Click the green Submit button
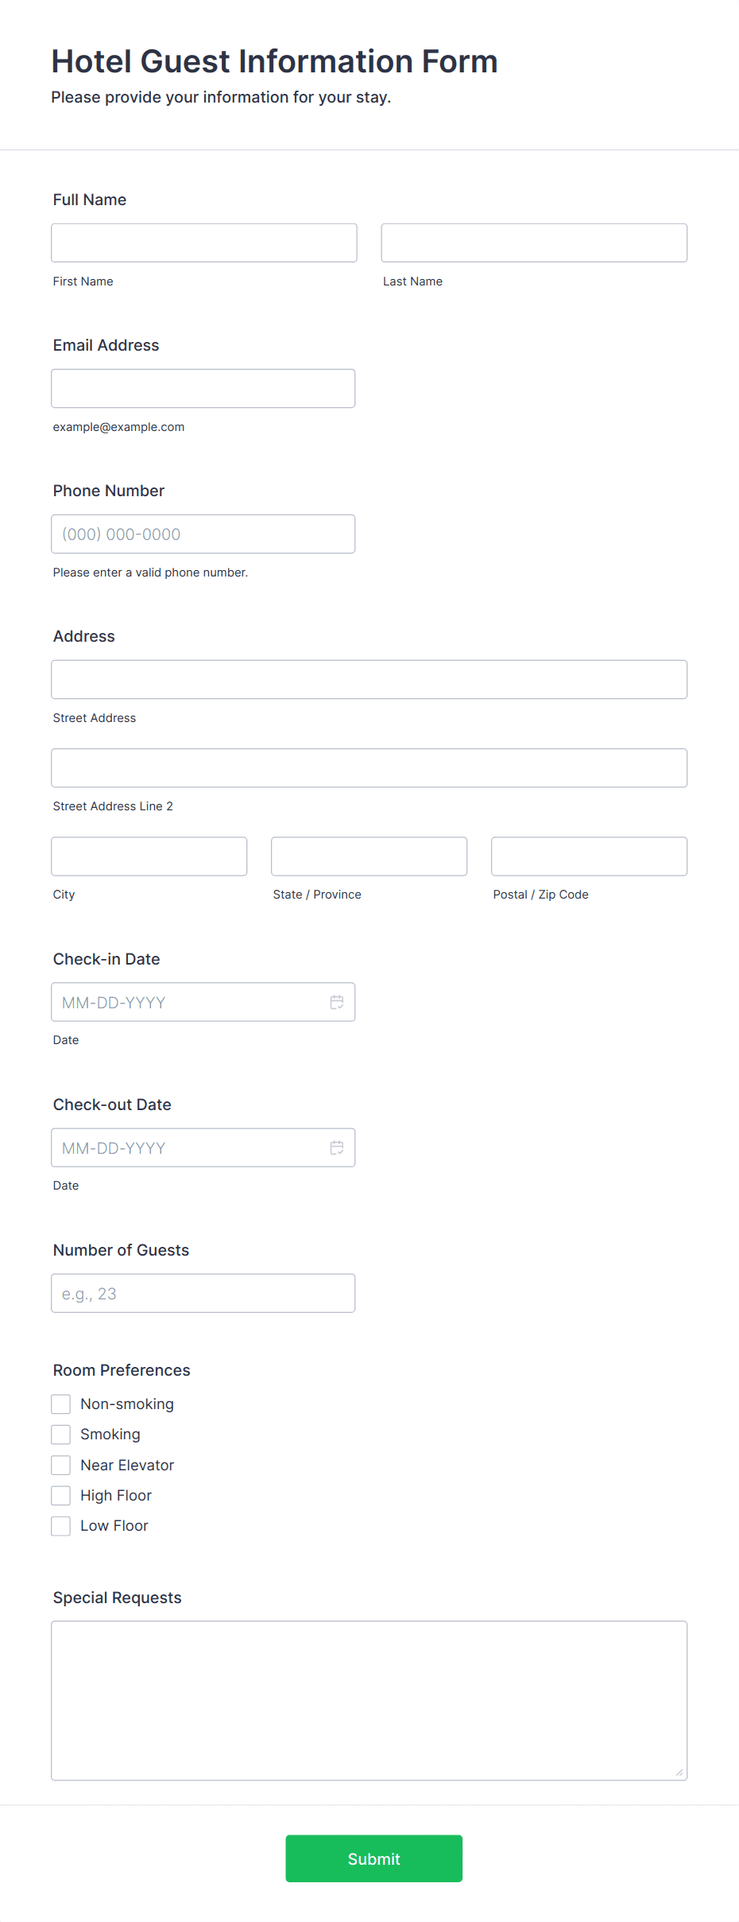739x1922 pixels. [373, 1858]
